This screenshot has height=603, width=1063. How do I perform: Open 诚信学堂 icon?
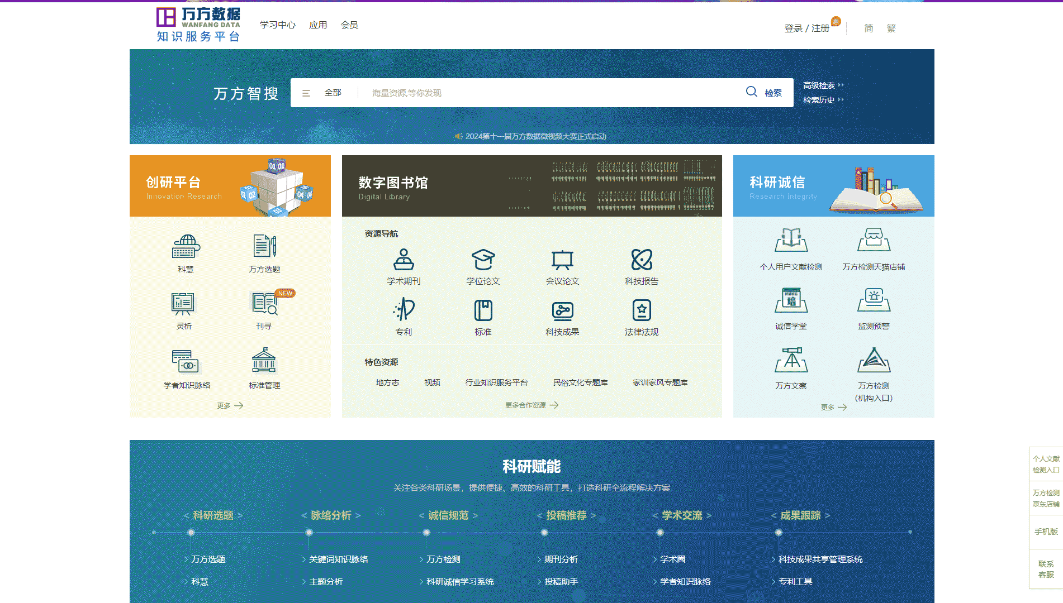pos(791,300)
